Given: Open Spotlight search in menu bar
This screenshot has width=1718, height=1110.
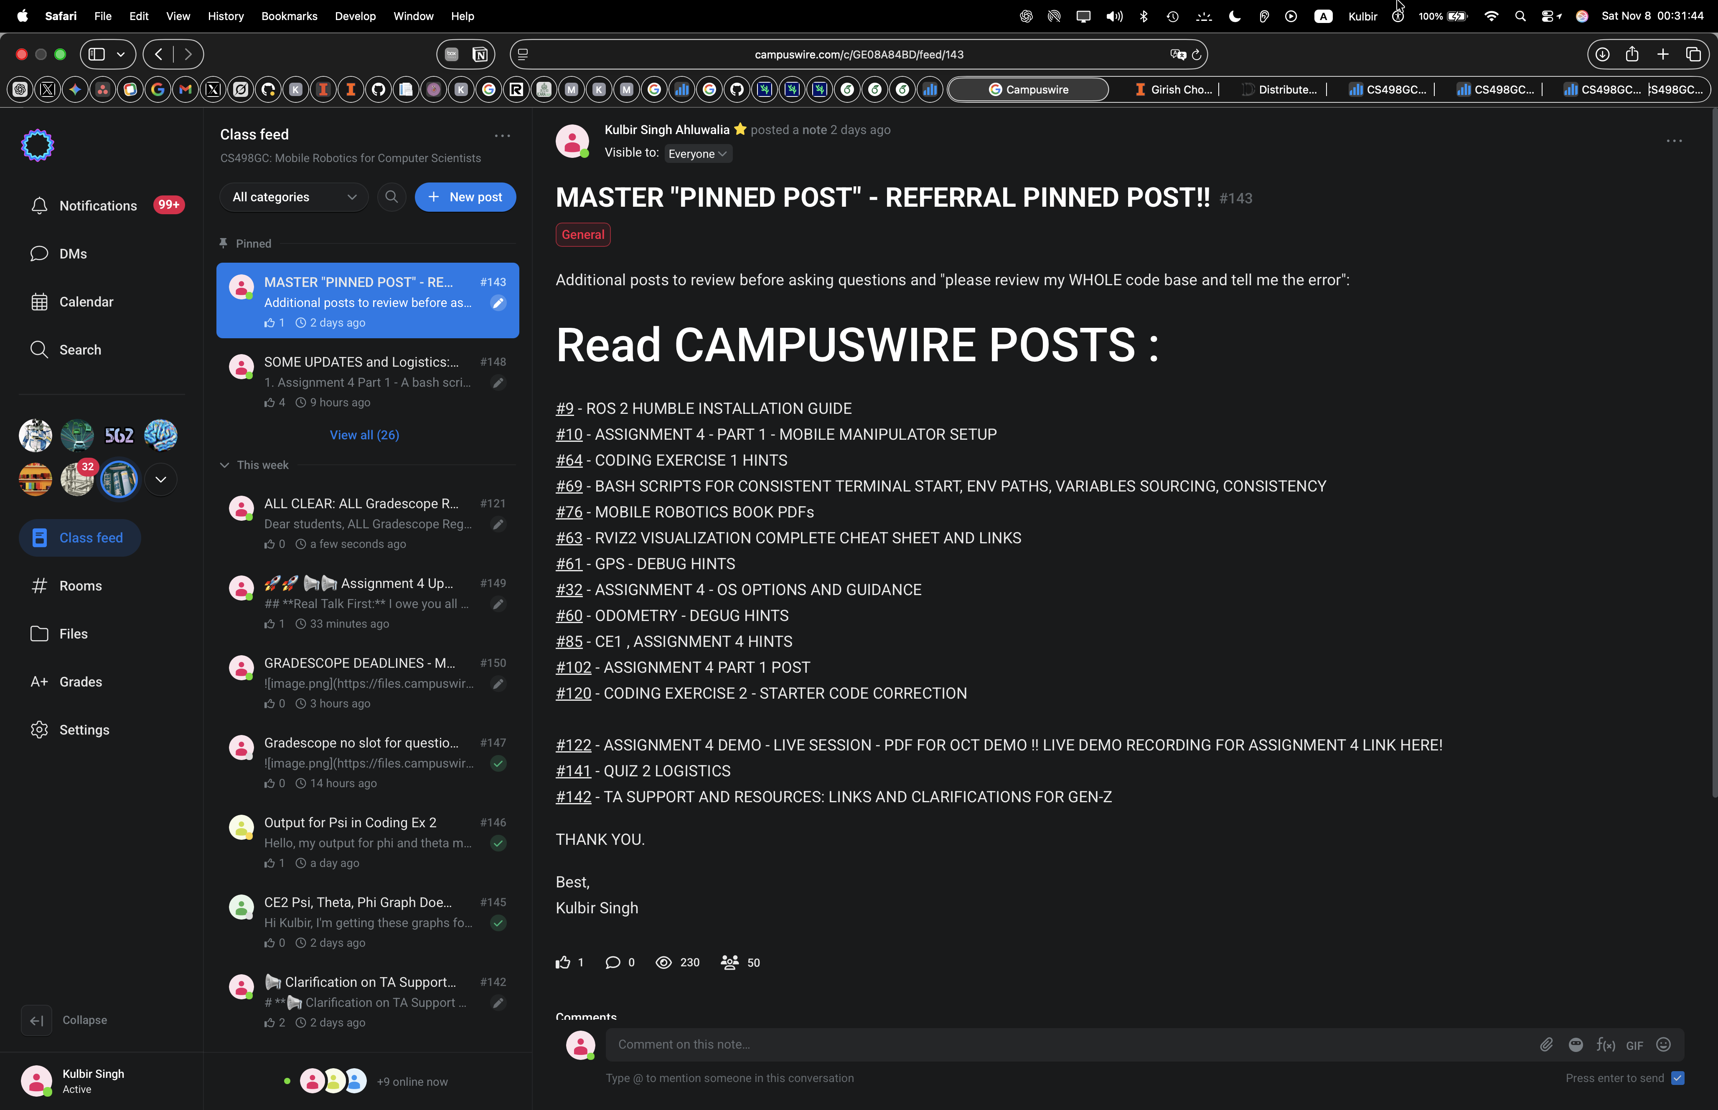Looking at the screenshot, I should 1520,16.
